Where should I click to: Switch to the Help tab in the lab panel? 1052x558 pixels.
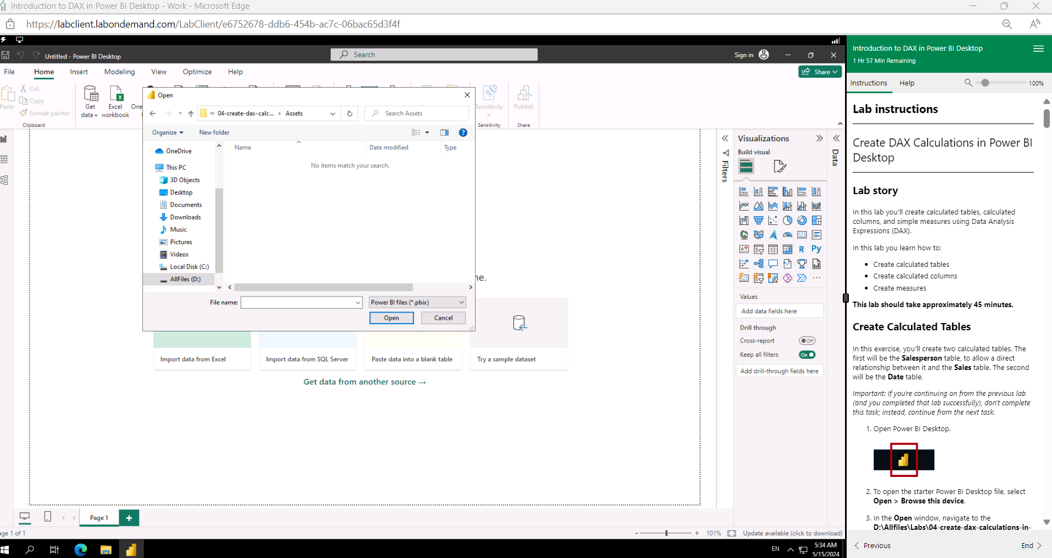[907, 83]
